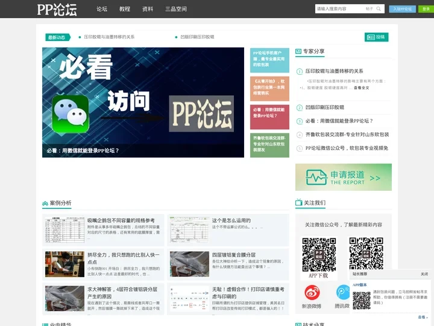This screenshot has height=326, width=434.
Task: Click the QR code in 站长推荐 popup
Action: (x=362, y=300)
